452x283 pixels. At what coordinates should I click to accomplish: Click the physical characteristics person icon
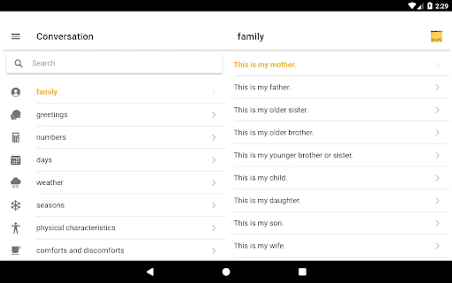coord(16,228)
